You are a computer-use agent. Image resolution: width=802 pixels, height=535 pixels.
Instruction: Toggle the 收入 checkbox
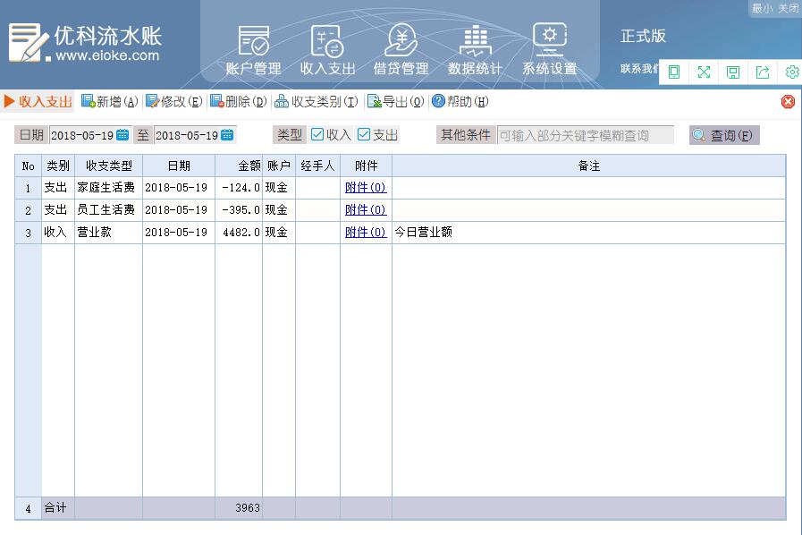pos(317,135)
